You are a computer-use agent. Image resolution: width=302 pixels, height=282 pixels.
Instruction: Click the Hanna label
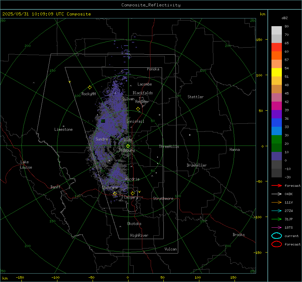(235, 150)
